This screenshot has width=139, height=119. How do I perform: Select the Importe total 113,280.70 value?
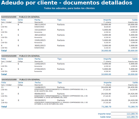(x=132, y=114)
